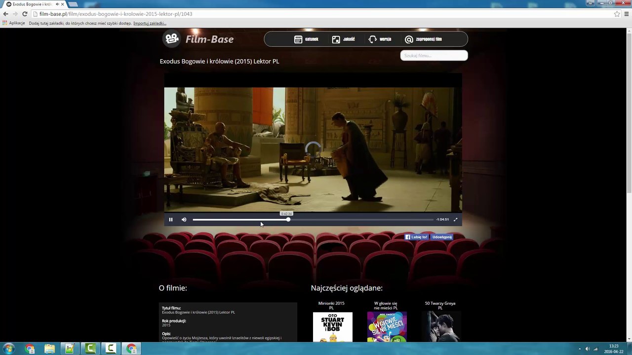Click the Film-Base camera logo icon
This screenshot has width=632, height=355.
(x=172, y=38)
